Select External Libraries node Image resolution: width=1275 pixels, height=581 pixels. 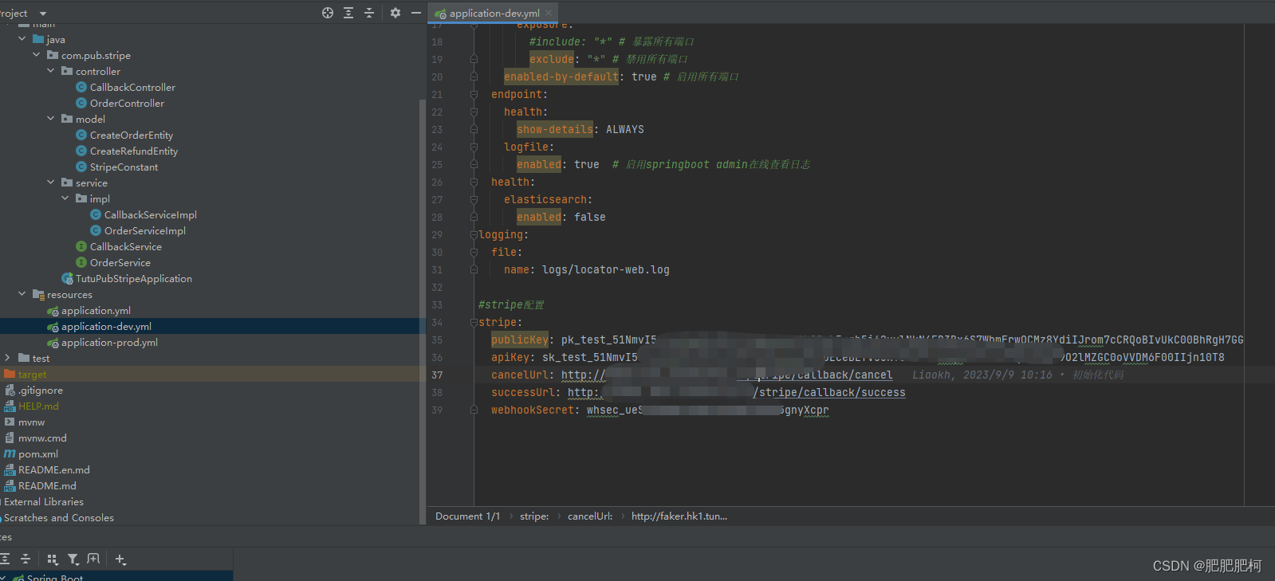click(43, 501)
